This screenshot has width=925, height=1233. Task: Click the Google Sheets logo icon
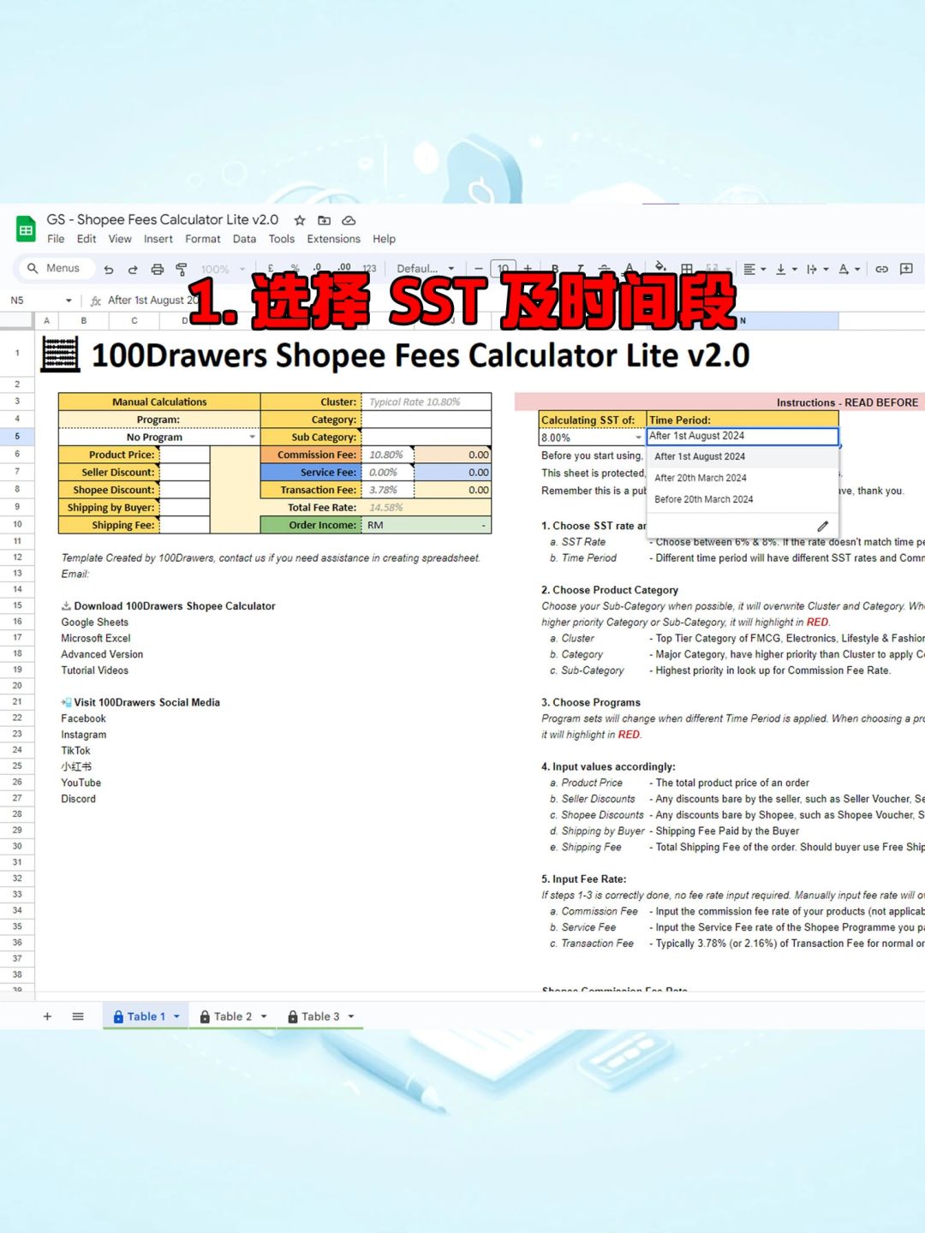pyautogui.click(x=26, y=229)
